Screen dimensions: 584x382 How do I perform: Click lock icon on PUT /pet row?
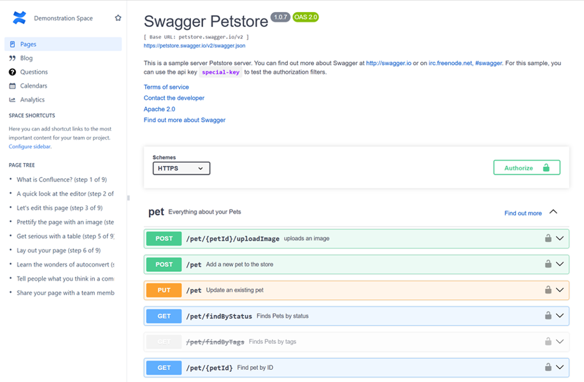tap(548, 290)
